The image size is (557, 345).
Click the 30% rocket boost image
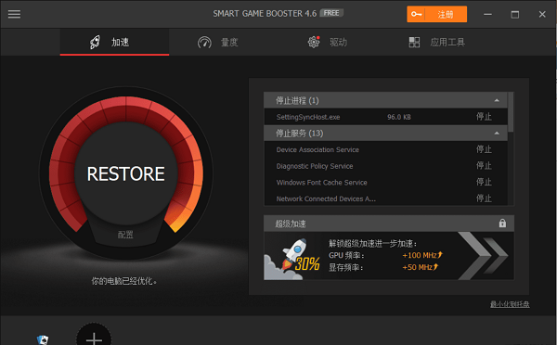click(x=292, y=259)
